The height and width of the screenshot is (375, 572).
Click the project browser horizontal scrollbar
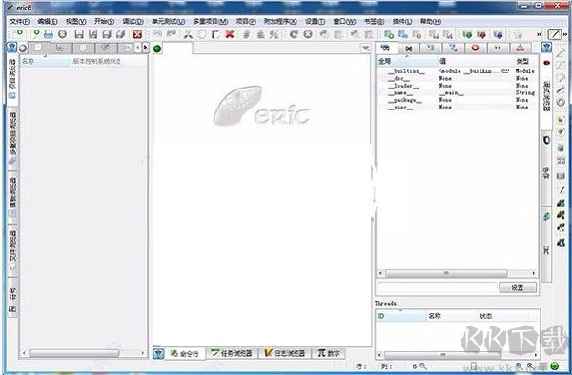click(84, 353)
